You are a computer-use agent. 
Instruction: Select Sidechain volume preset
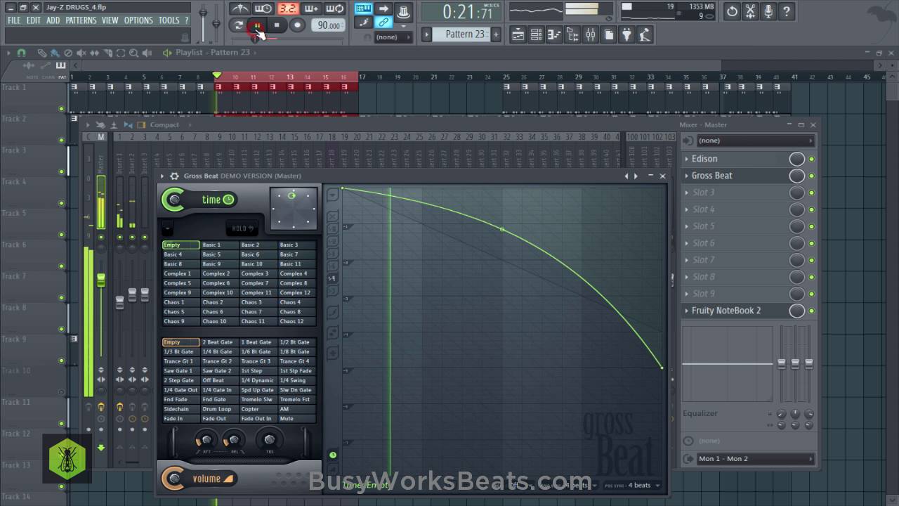coord(181,410)
